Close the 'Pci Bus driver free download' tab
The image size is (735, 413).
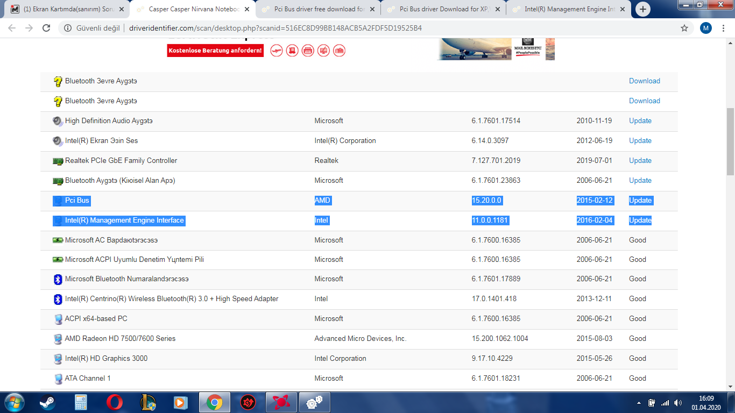[372, 9]
